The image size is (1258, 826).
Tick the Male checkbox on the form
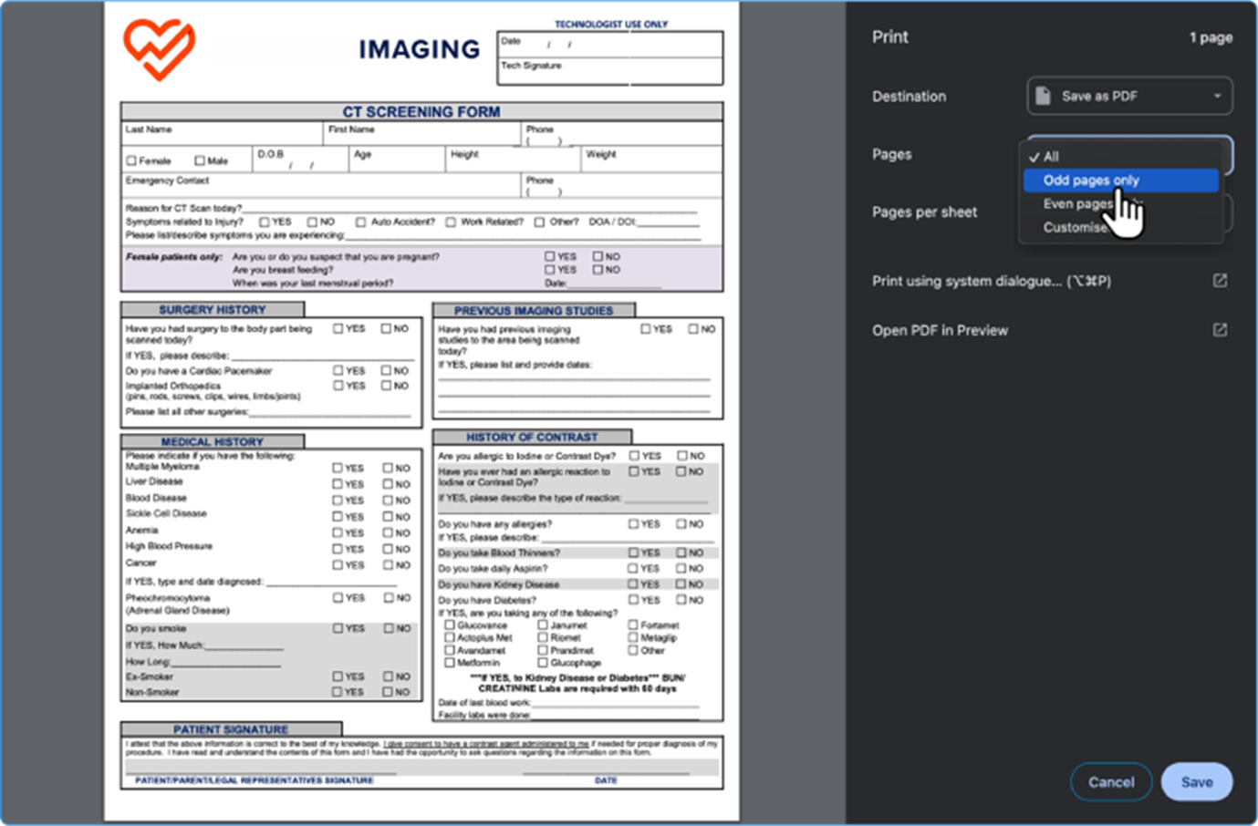point(200,161)
